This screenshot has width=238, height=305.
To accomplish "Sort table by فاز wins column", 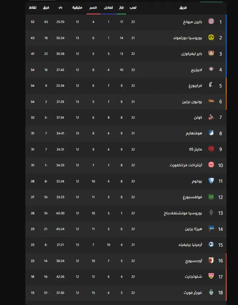I will (x=122, y=8).
